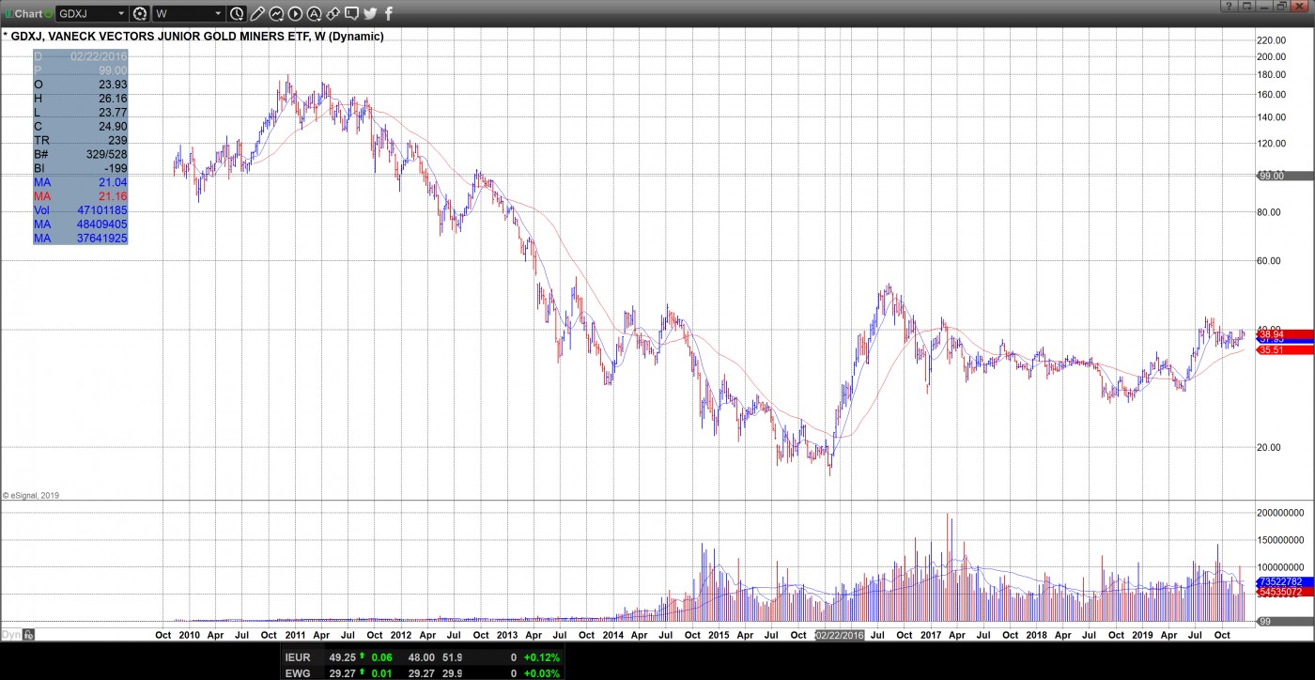Click the eSignal 2019 copyright text
The width and height of the screenshot is (1315, 680).
(32, 495)
